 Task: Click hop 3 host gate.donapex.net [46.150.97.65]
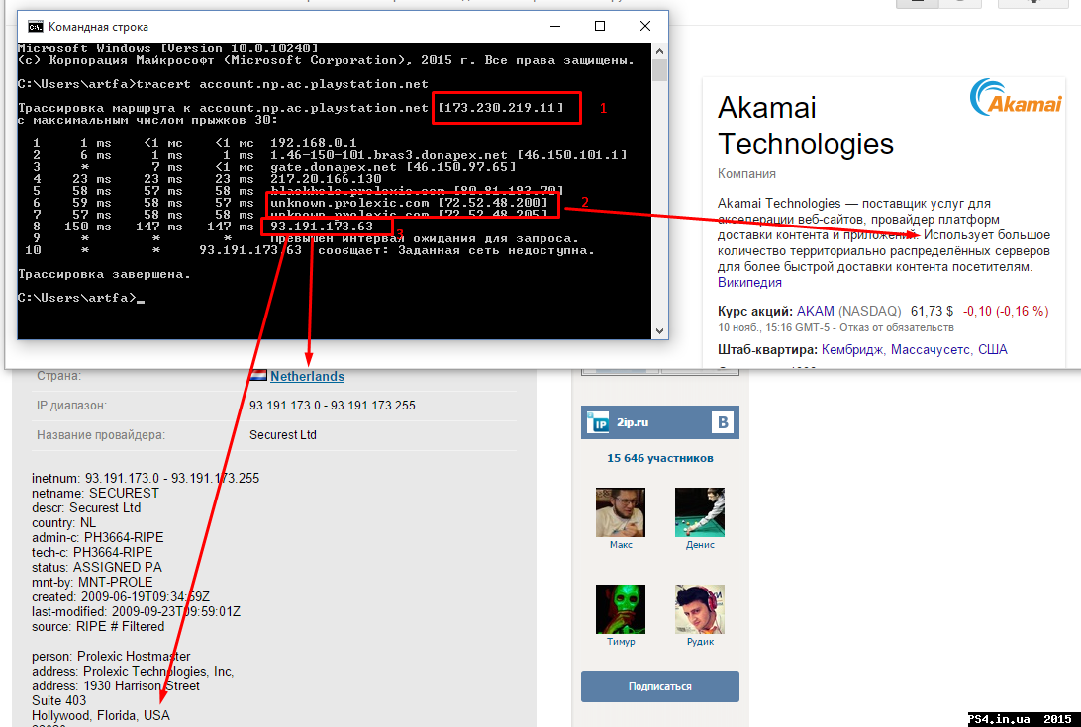pyautogui.click(x=393, y=167)
